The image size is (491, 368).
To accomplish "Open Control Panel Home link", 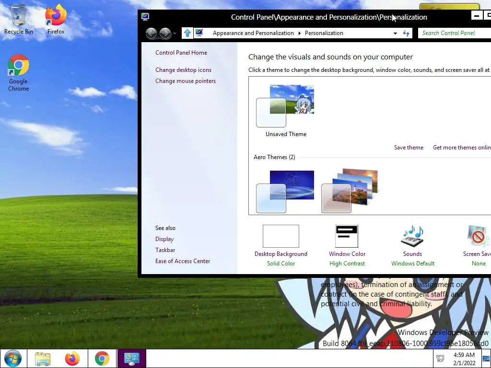I will [181, 53].
